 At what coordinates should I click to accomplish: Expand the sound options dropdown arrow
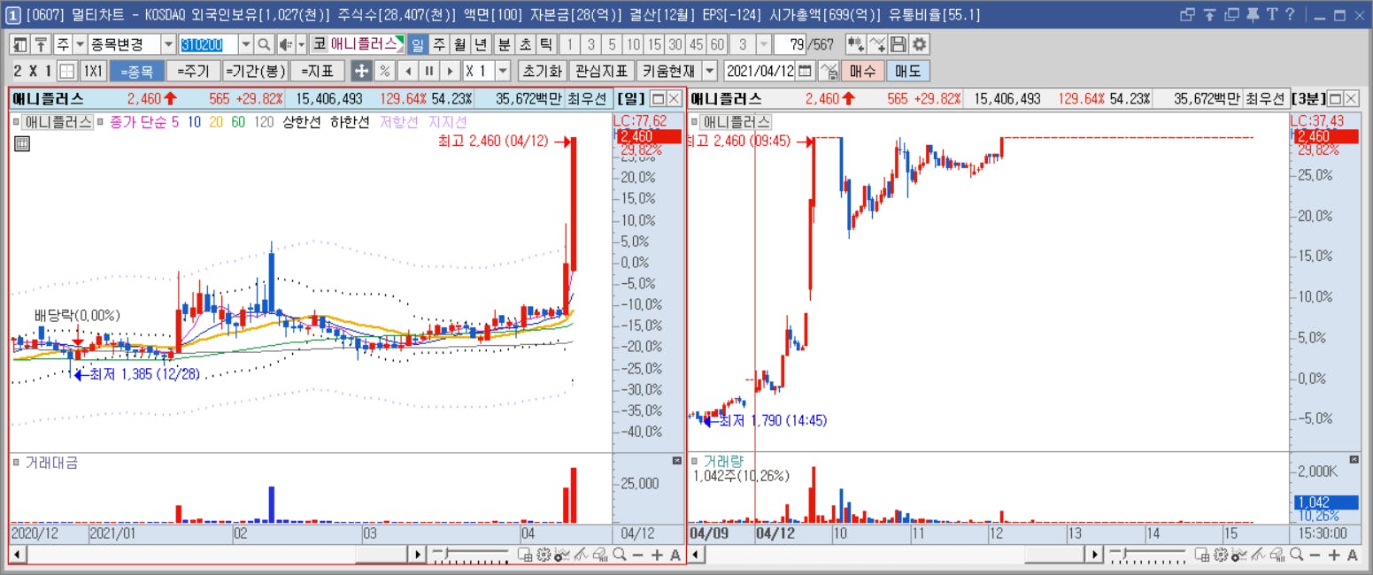(301, 44)
